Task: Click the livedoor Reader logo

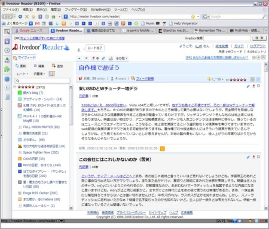Action: (x=41, y=47)
